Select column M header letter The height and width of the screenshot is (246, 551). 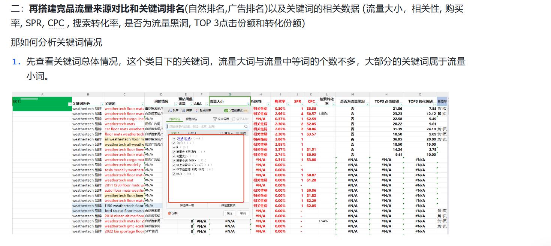coord(352,94)
